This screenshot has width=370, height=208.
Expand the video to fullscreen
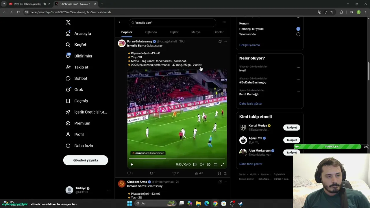point(223,165)
